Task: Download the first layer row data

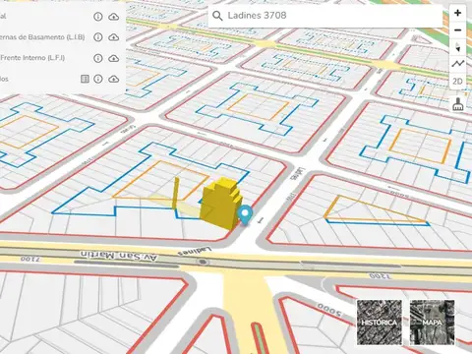Action: pos(114,17)
